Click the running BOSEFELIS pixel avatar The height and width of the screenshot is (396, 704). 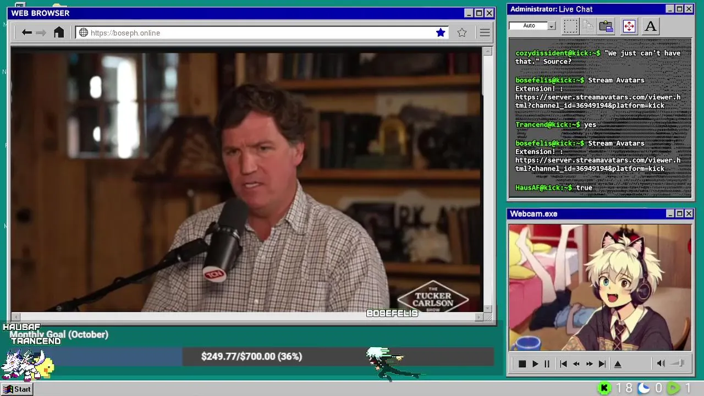392,364
